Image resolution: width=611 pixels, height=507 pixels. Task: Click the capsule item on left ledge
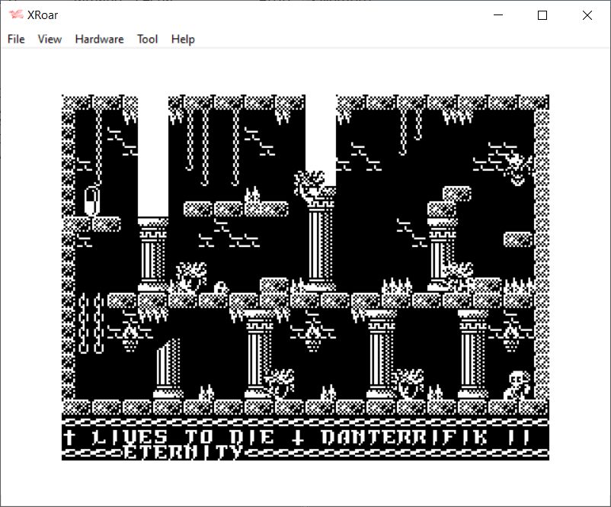point(91,202)
